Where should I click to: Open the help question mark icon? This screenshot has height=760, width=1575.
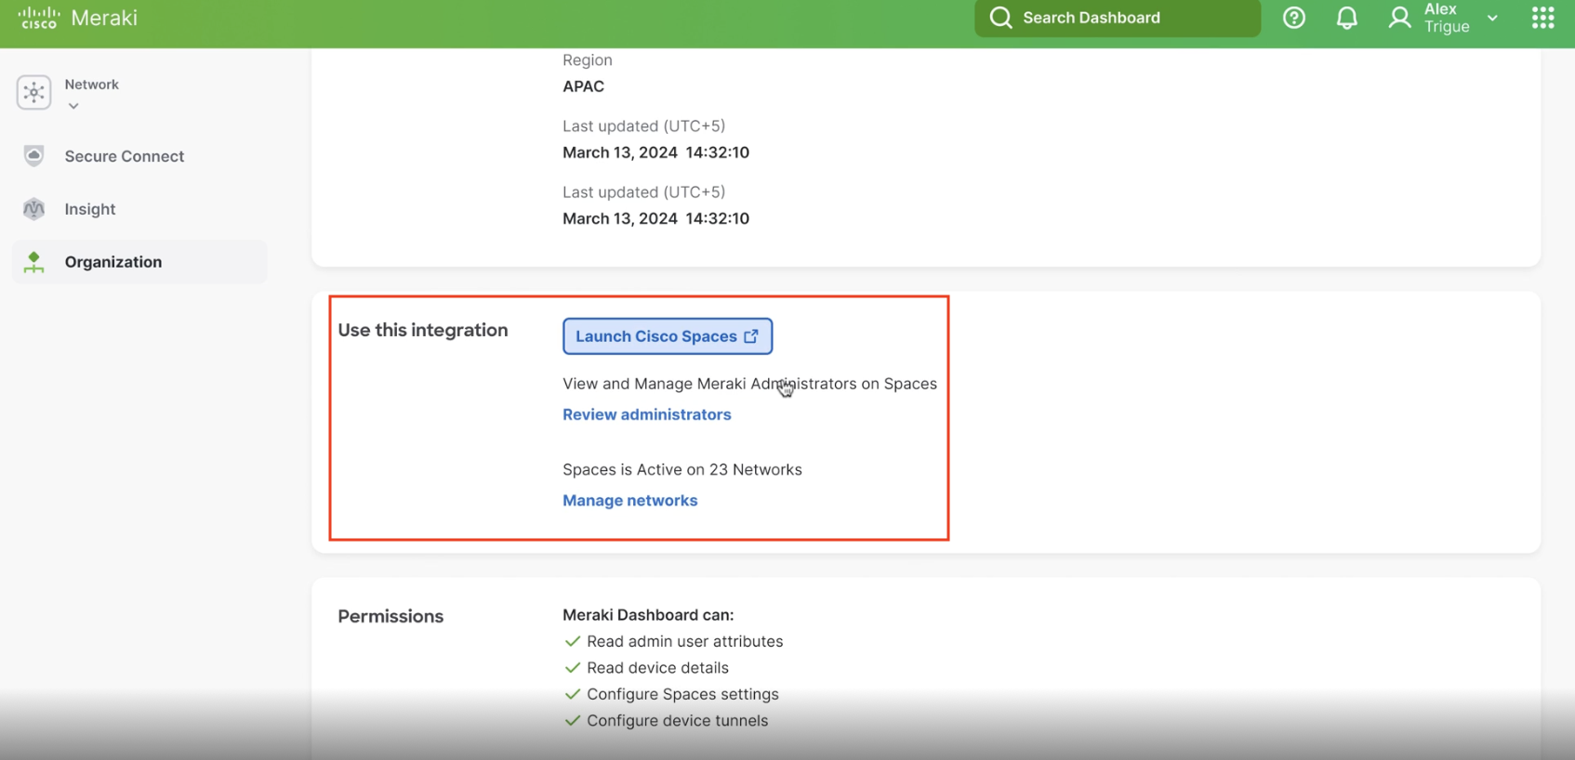(x=1293, y=18)
